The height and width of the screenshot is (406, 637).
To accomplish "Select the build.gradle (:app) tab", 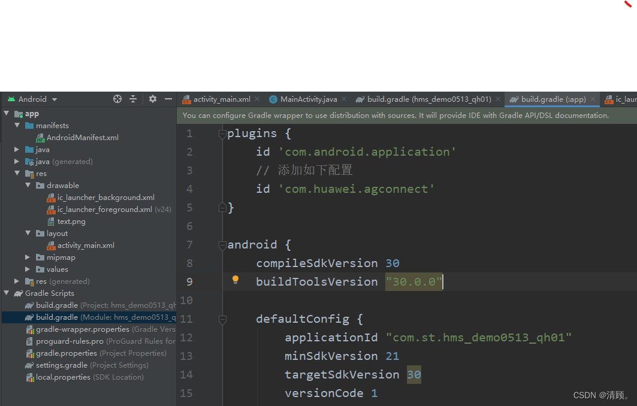I will tap(553, 99).
